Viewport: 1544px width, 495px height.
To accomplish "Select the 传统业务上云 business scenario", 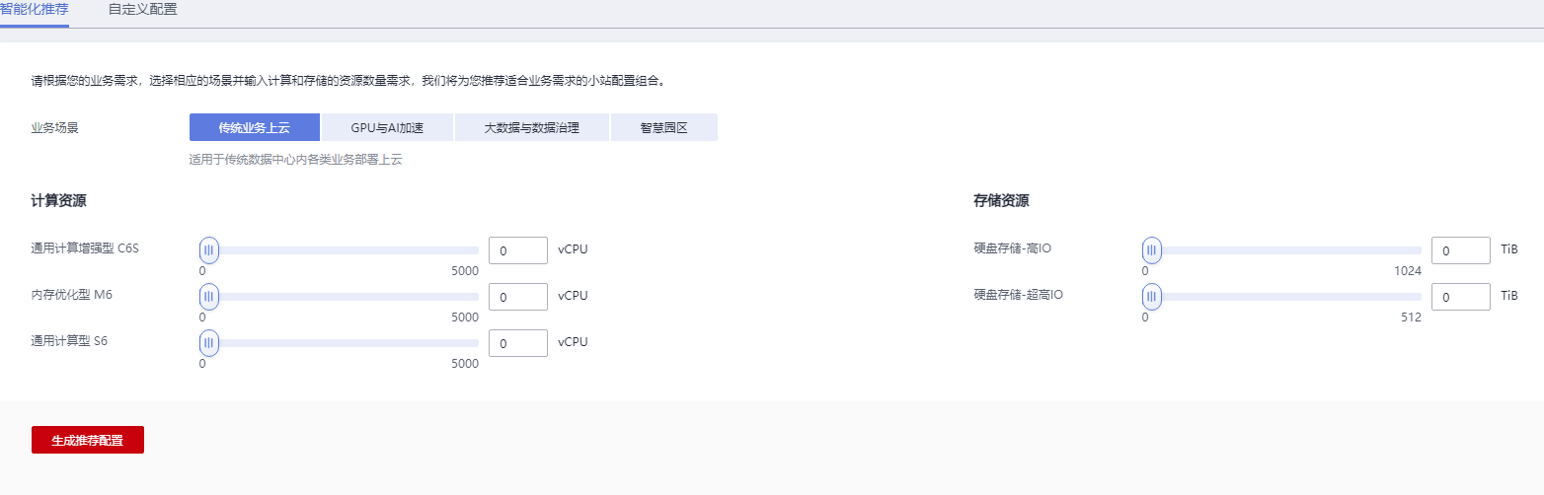I will 255,127.
